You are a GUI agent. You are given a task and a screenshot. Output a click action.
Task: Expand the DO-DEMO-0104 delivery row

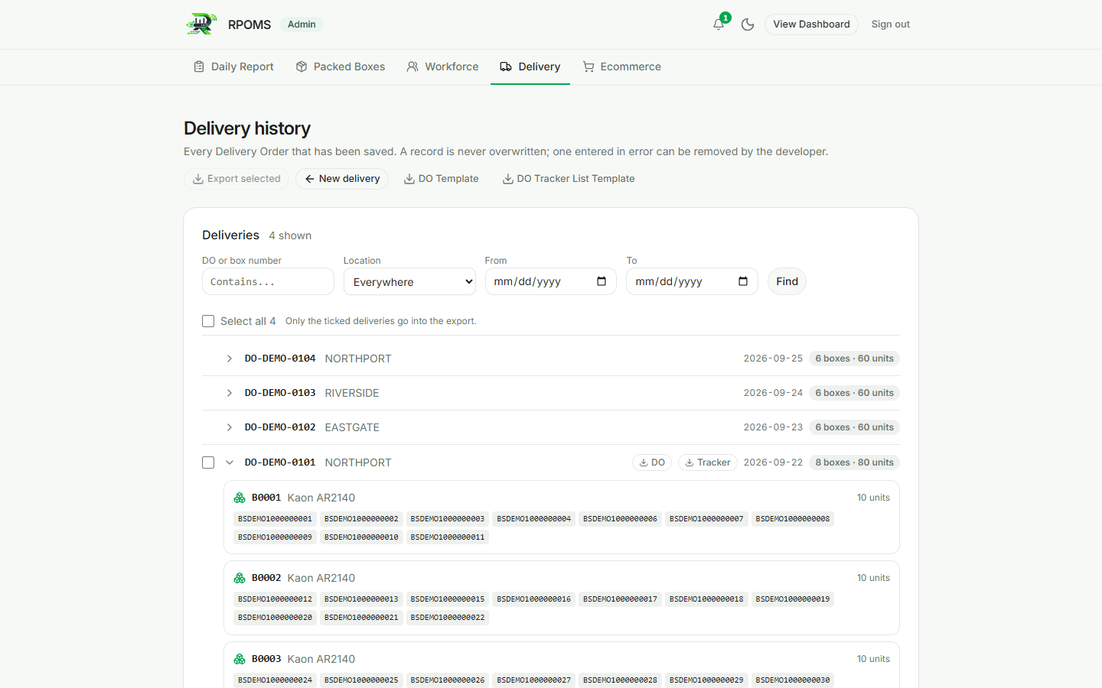[230, 359]
